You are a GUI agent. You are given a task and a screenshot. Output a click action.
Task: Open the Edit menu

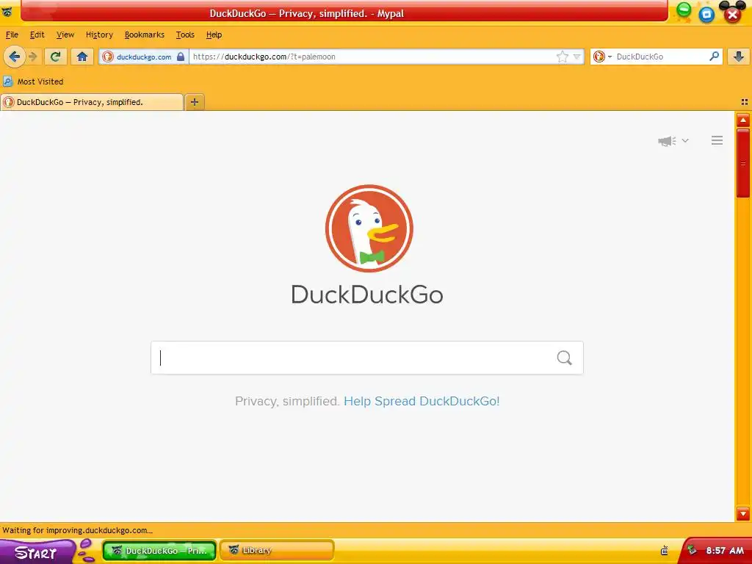click(37, 35)
